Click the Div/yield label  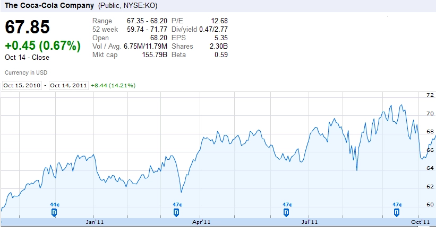pyautogui.click(x=184, y=30)
